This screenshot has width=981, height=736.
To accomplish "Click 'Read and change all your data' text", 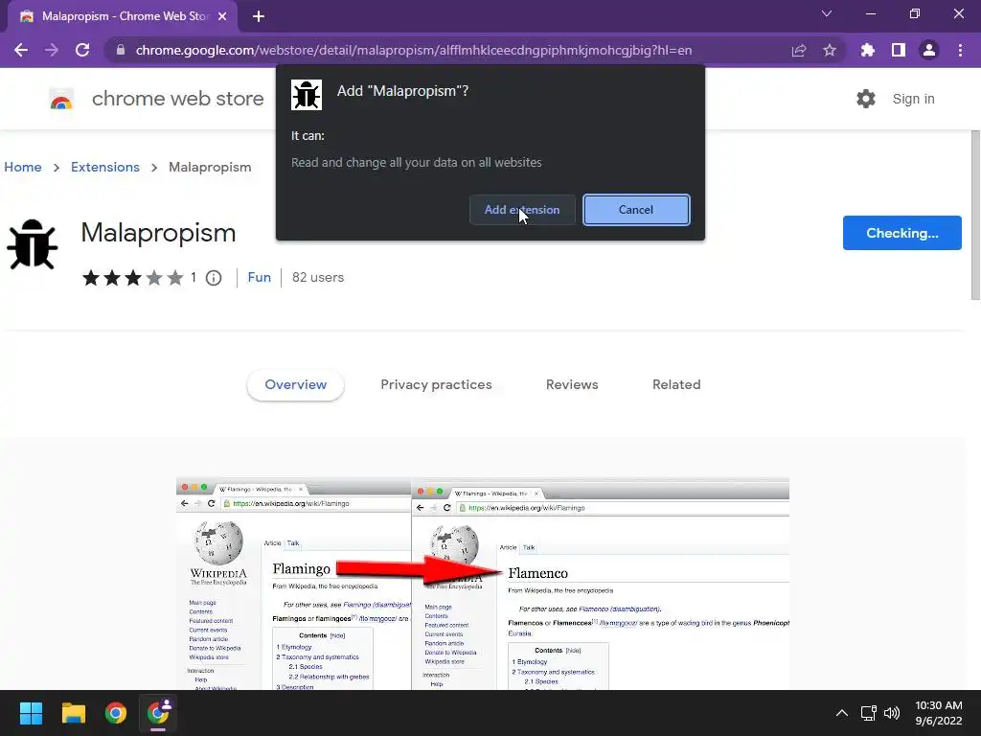I will click(x=416, y=162).
